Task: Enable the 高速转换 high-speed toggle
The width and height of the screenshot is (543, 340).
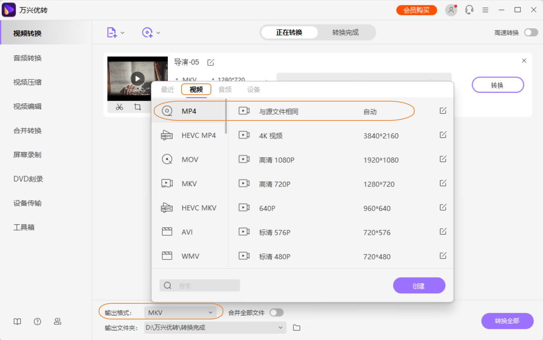Action: (531, 32)
